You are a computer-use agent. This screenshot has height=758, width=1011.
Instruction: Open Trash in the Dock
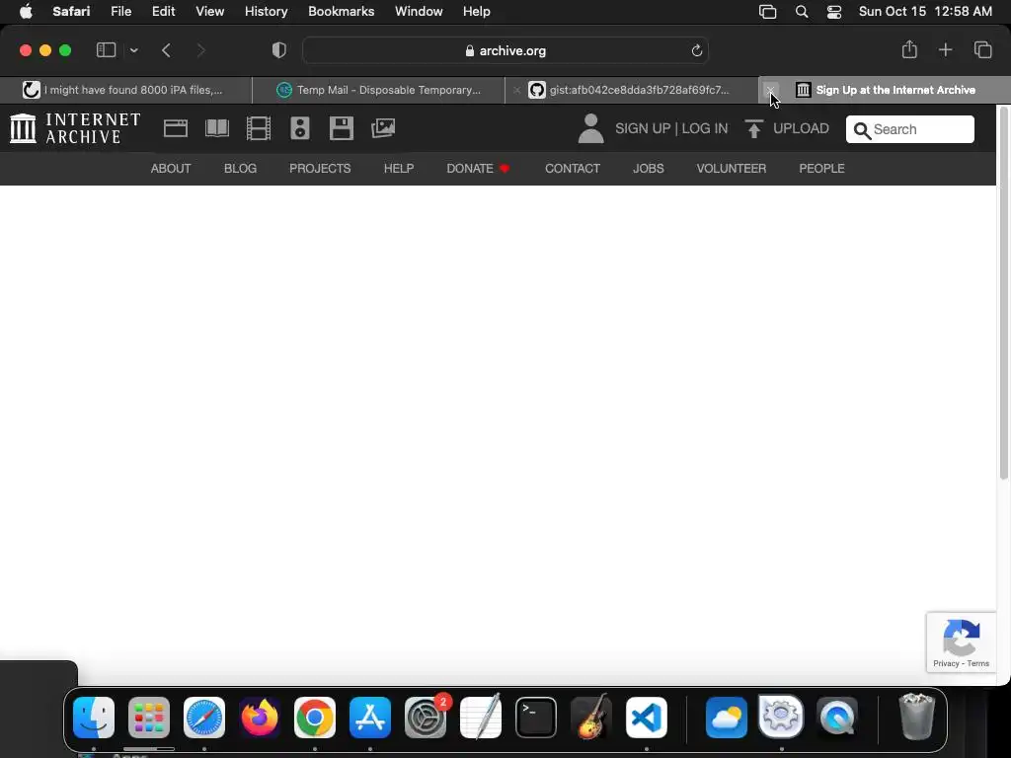[x=917, y=718]
